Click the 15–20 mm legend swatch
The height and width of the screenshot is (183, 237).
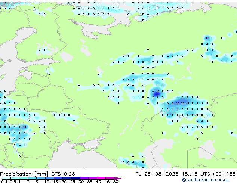point(58,178)
